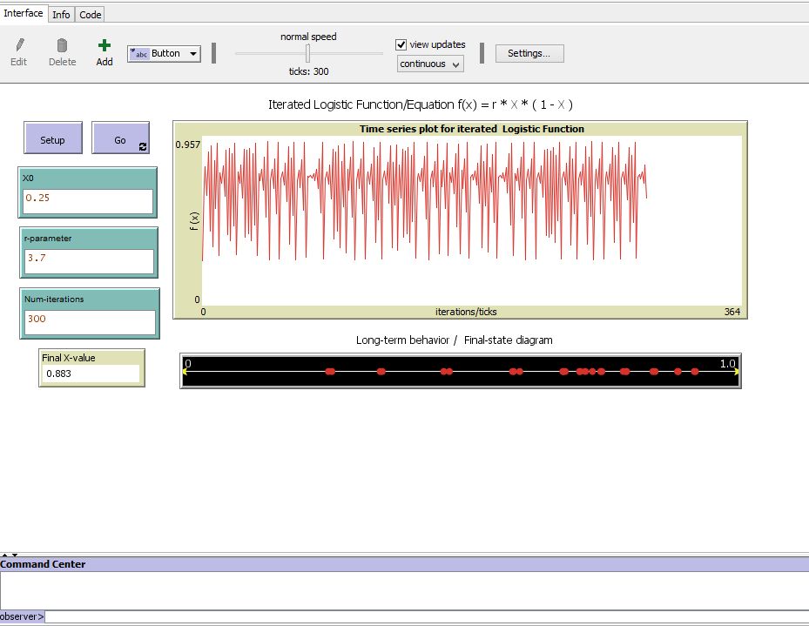809x626 pixels.
Task: Focus the Num-iterations input field
Action: coord(89,322)
